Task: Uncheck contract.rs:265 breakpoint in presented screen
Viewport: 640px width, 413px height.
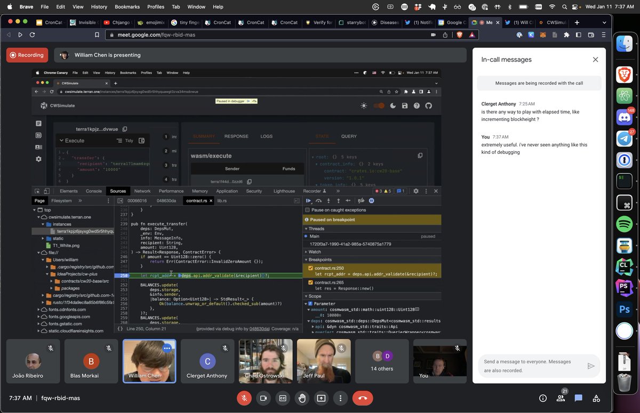Action: [310, 282]
